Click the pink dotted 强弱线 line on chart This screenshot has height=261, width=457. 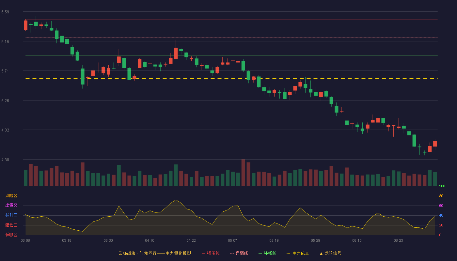(x=231, y=37)
